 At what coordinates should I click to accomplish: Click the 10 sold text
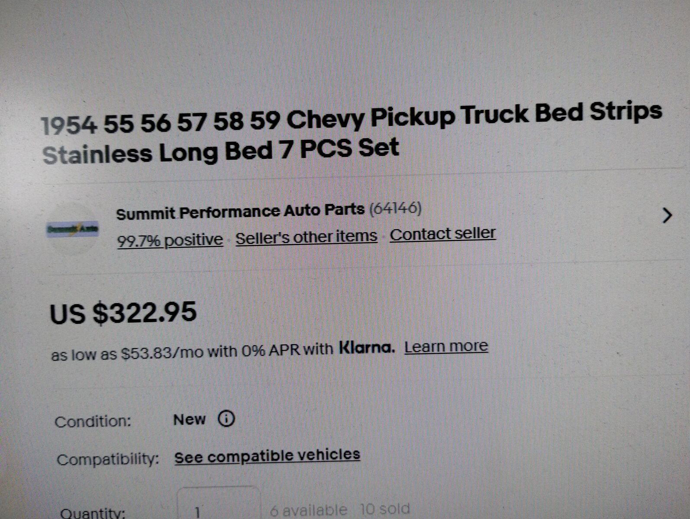pyautogui.click(x=385, y=509)
